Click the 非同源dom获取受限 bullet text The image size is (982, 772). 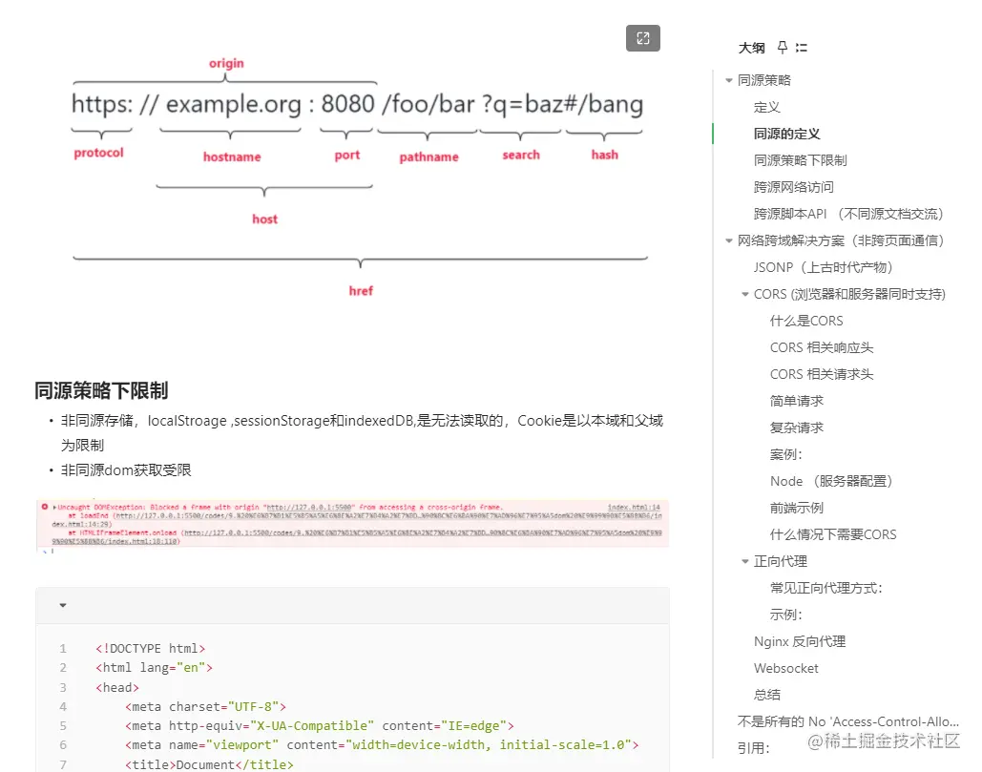(126, 470)
